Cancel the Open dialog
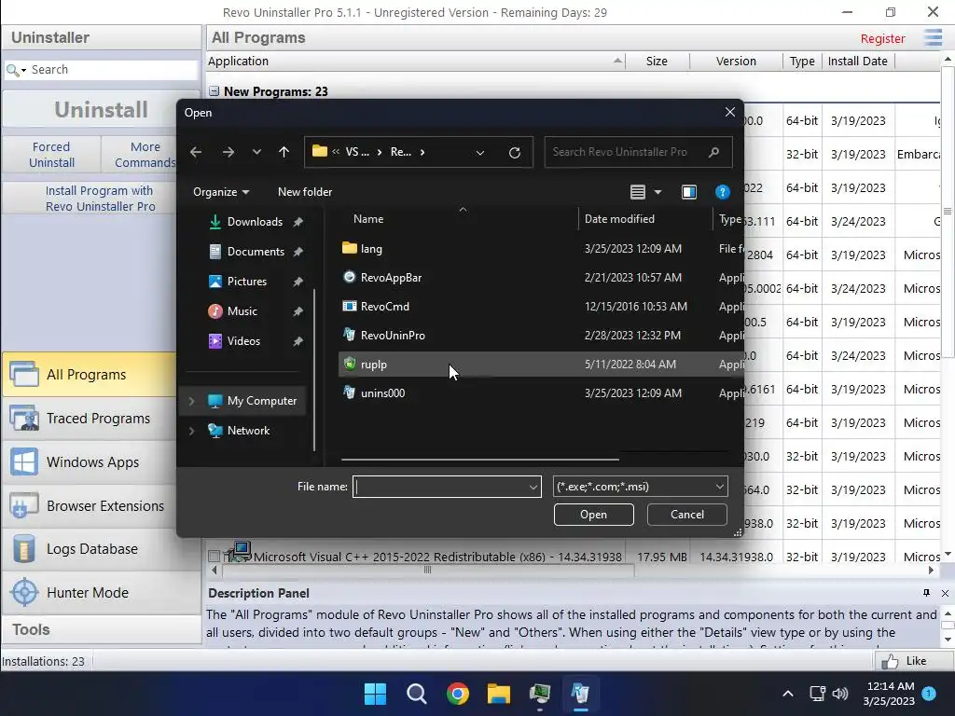Image resolution: width=955 pixels, height=716 pixels. pyautogui.click(x=687, y=515)
